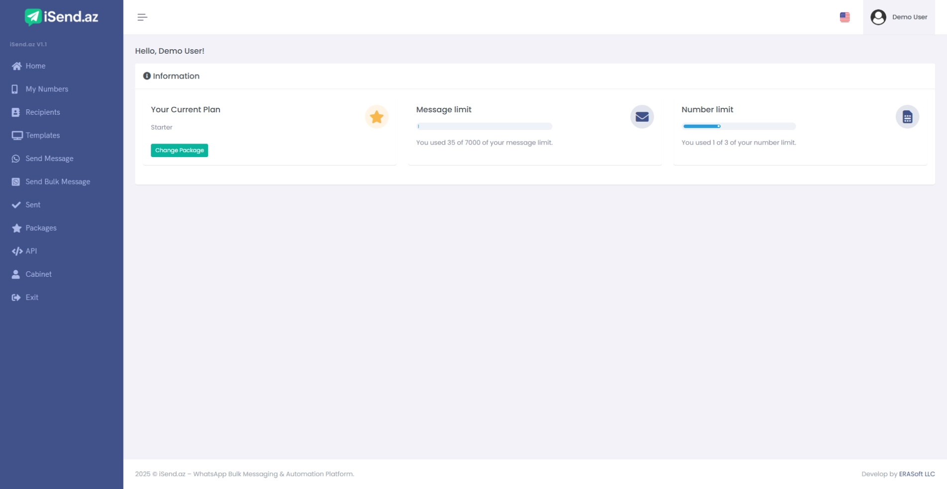Click 'You used 35 of 7000' text
Image resolution: width=947 pixels, height=489 pixels.
click(x=484, y=143)
